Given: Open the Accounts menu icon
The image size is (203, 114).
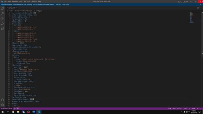Looking at the screenshot, I should tap(3, 100).
